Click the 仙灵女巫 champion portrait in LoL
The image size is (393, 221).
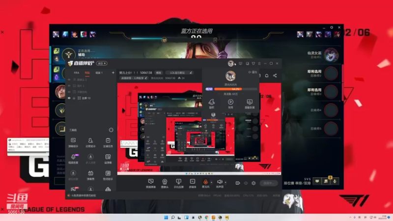[x=331, y=55]
